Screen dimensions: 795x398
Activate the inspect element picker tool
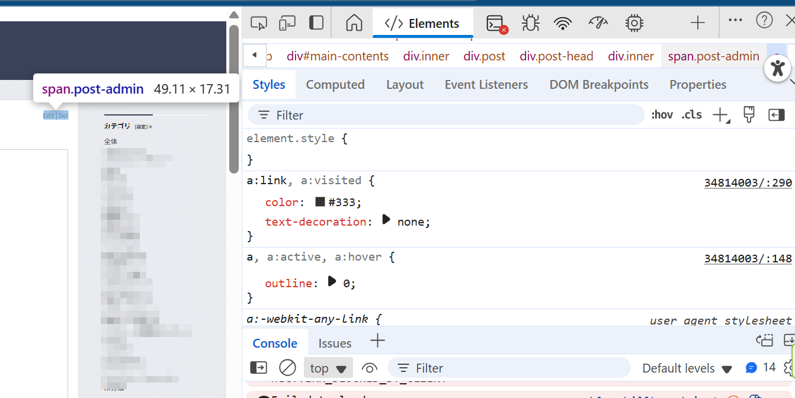259,23
